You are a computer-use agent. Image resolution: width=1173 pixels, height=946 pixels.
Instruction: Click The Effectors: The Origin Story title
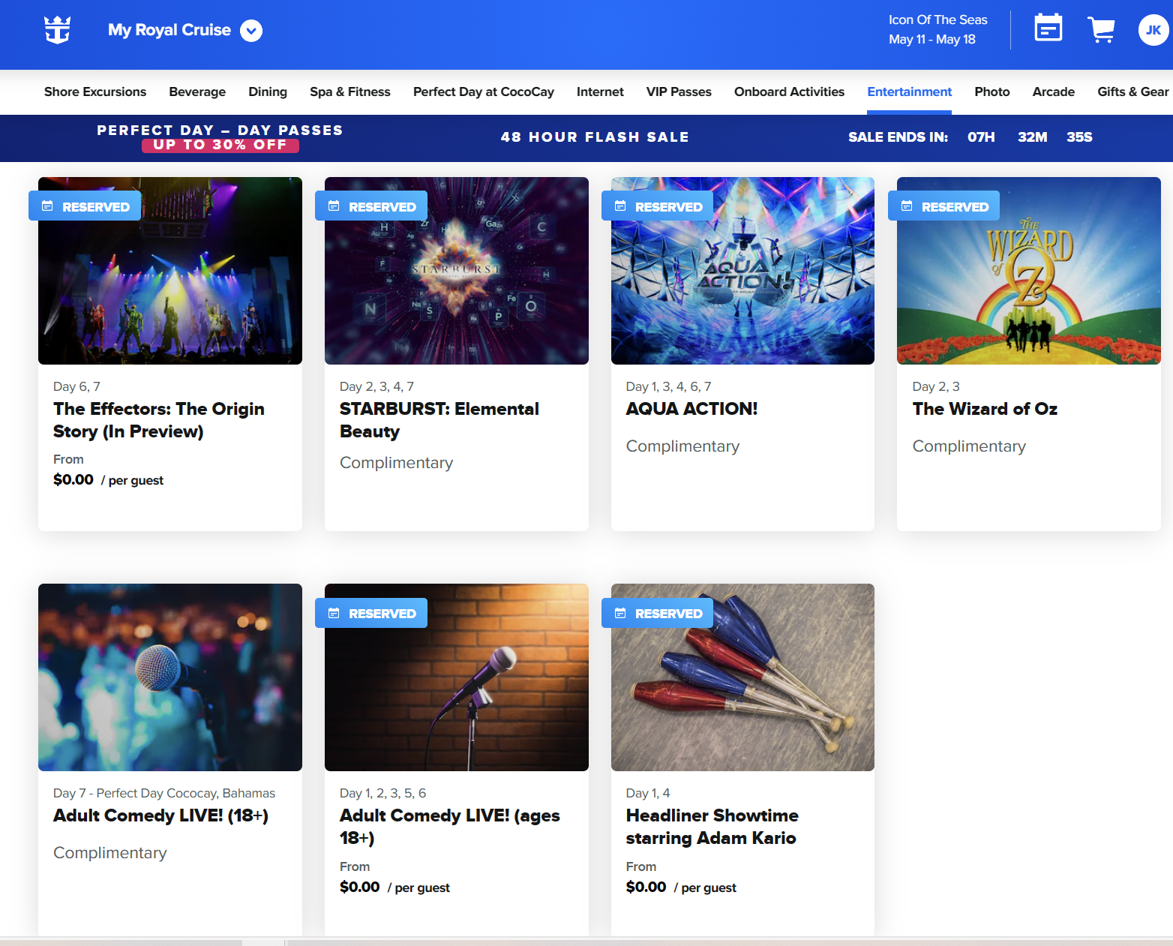159,420
